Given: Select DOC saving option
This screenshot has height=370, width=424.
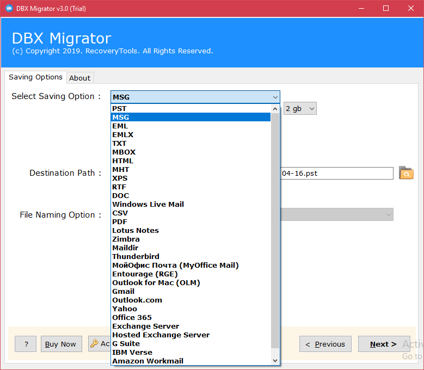Looking at the screenshot, I should coord(191,196).
